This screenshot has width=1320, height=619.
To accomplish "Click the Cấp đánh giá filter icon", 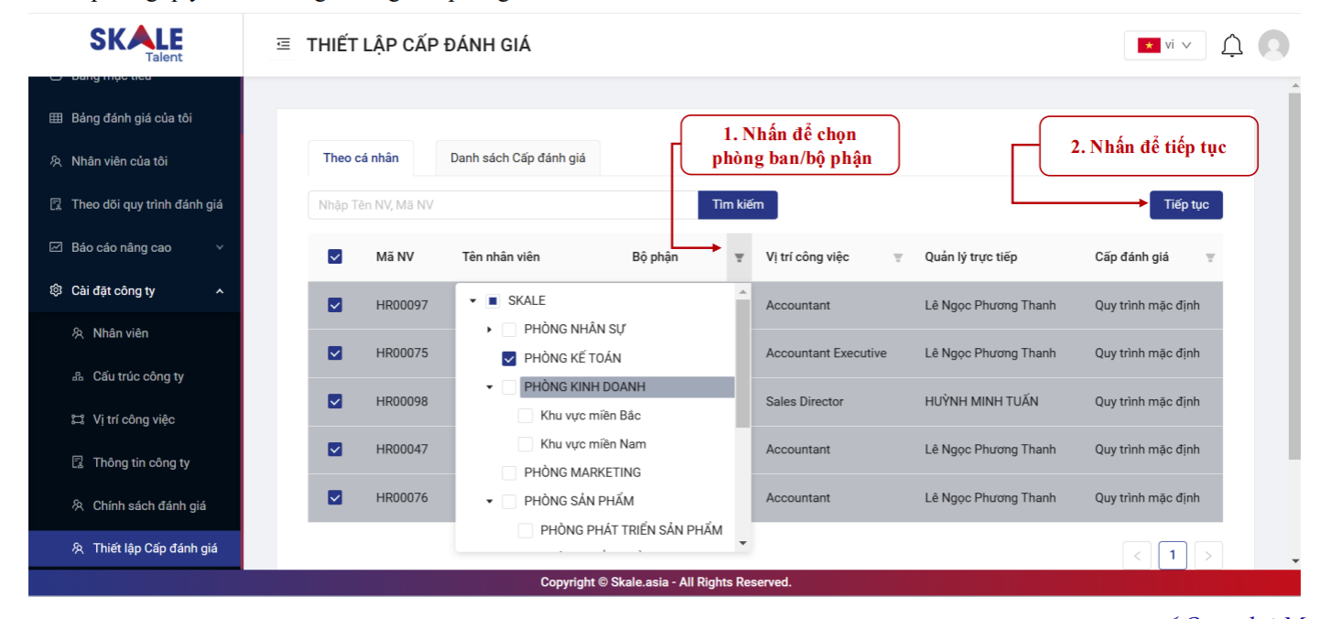I will (x=1210, y=258).
